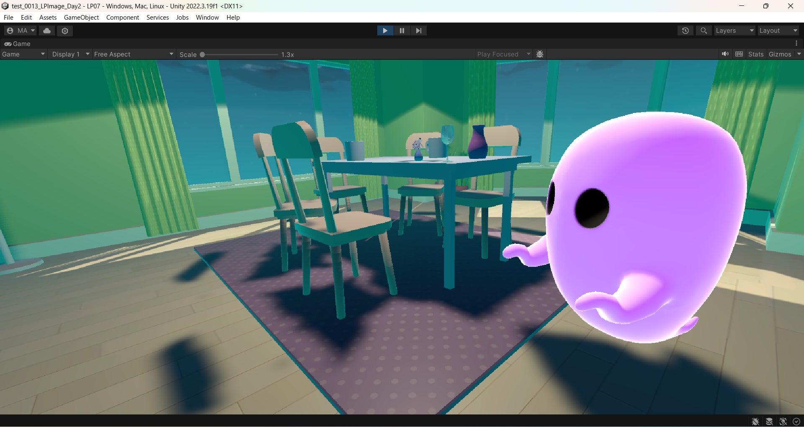804x427 pixels.
Task: Expand the Free Aspect resolution dropdown
Action: point(133,54)
